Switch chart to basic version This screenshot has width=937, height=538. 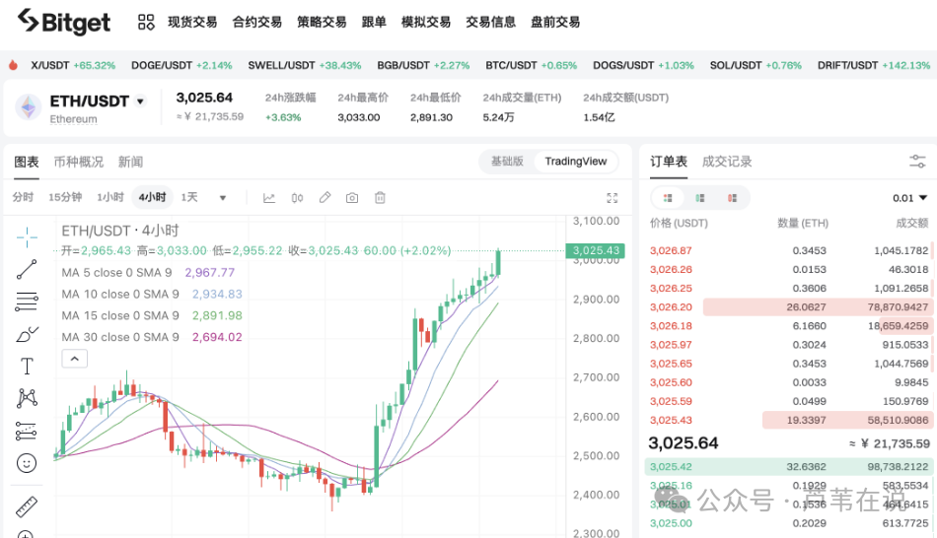pos(507,162)
